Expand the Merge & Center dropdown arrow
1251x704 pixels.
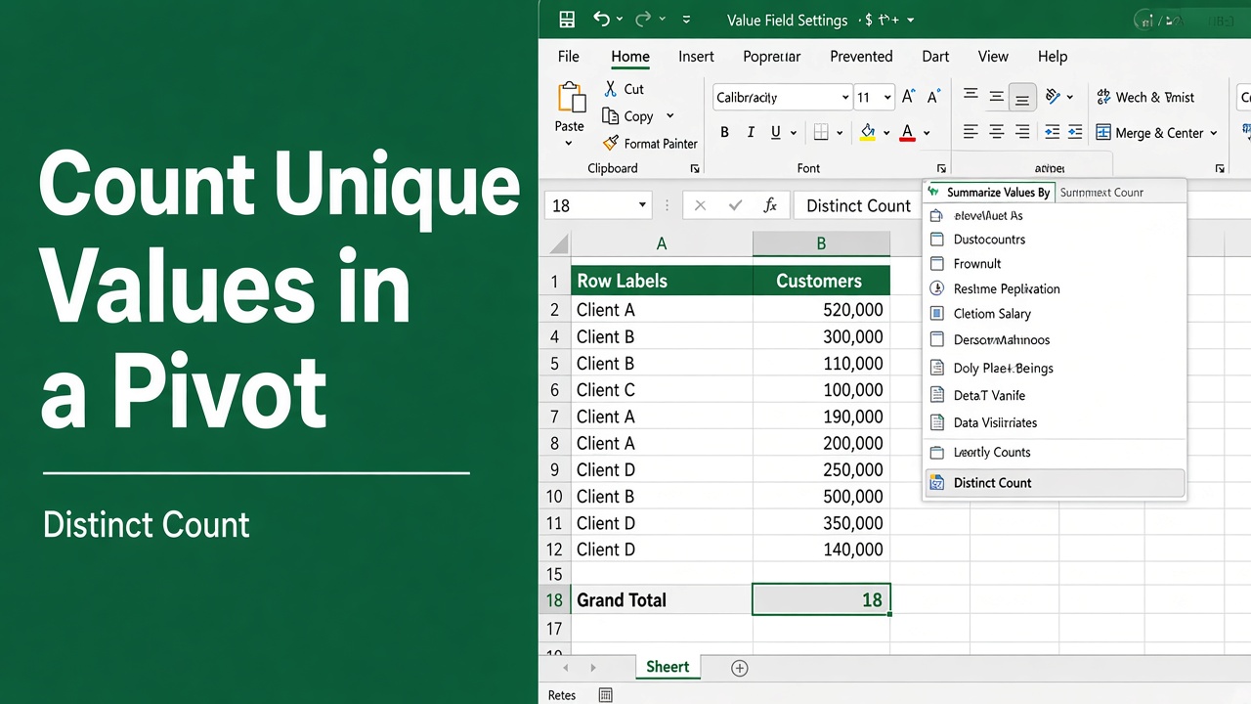point(1214,133)
